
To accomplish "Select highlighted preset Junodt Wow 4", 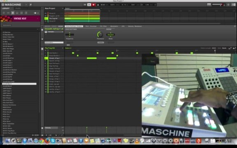I will point(19,84).
